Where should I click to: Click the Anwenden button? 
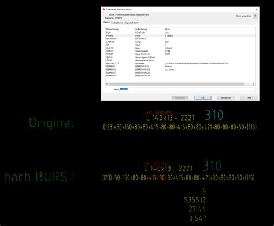180,97
